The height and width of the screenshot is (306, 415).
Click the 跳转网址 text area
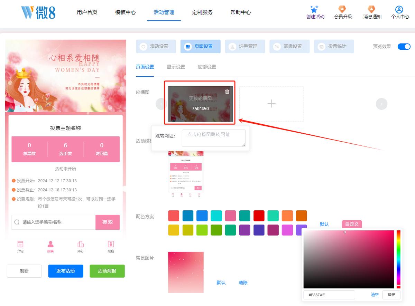[x=214, y=138]
